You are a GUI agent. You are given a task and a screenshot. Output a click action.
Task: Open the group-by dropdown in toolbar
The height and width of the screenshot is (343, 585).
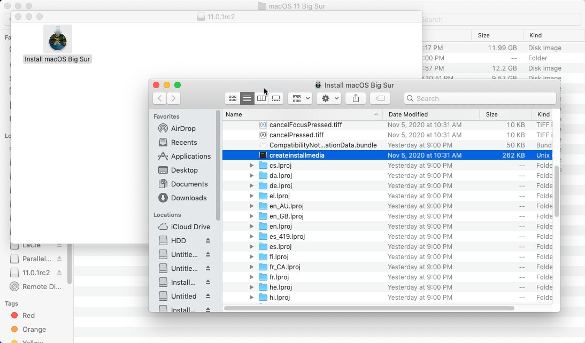tap(300, 98)
